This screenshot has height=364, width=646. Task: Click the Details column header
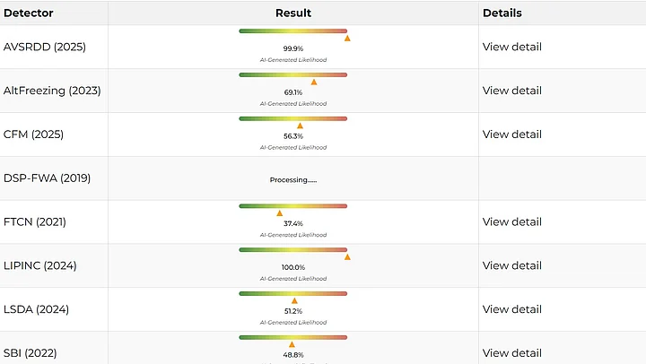[502, 13]
